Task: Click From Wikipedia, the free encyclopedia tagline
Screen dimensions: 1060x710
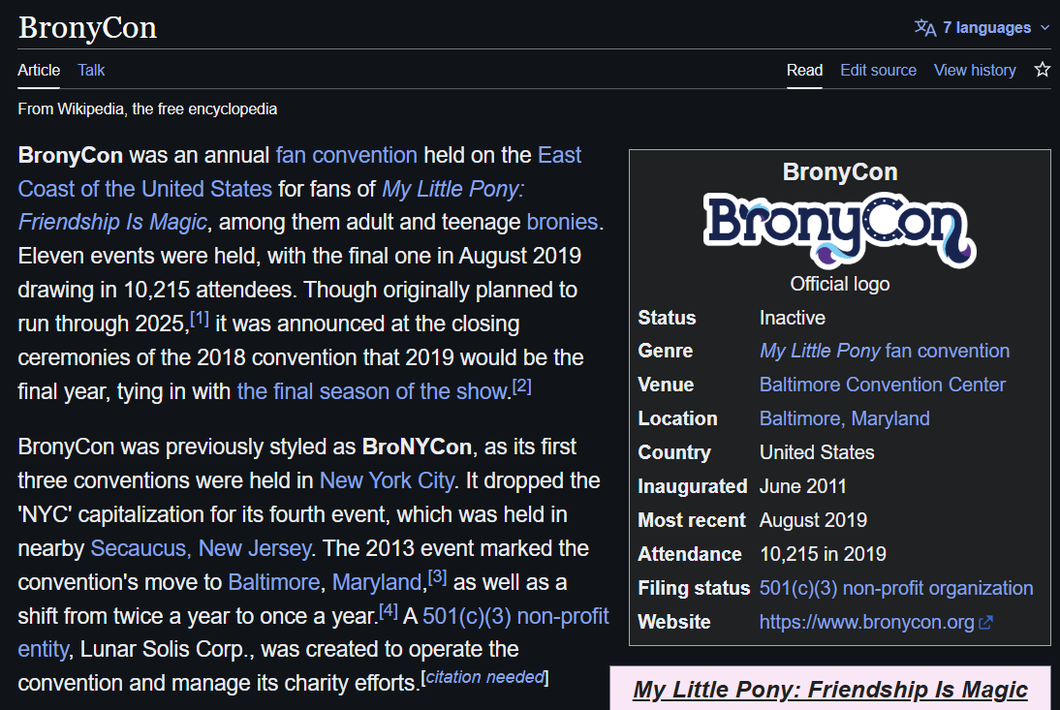Action: (x=147, y=109)
